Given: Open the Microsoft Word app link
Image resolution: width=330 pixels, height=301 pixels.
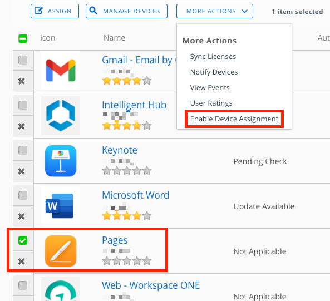Looking at the screenshot, I should pos(136,195).
